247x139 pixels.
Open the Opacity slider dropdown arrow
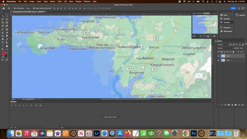pyautogui.click(x=245, y=48)
